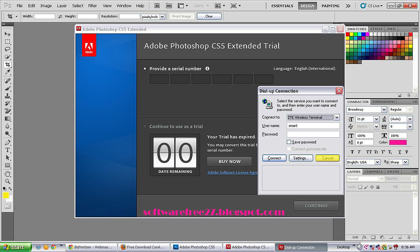
Task: Select the Hand tool
Action: coord(8,174)
